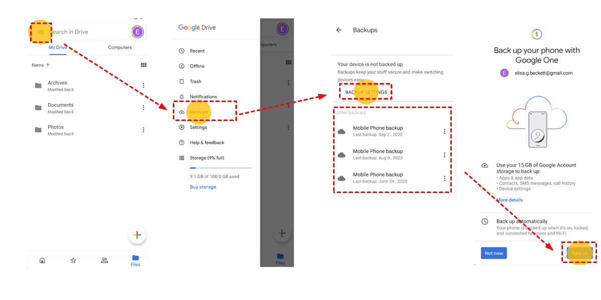
Task: Tap the Not now button
Action: point(494,253)
